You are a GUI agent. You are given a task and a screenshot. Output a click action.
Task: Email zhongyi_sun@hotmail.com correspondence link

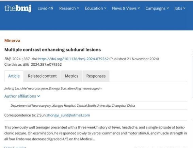(68, 115)
